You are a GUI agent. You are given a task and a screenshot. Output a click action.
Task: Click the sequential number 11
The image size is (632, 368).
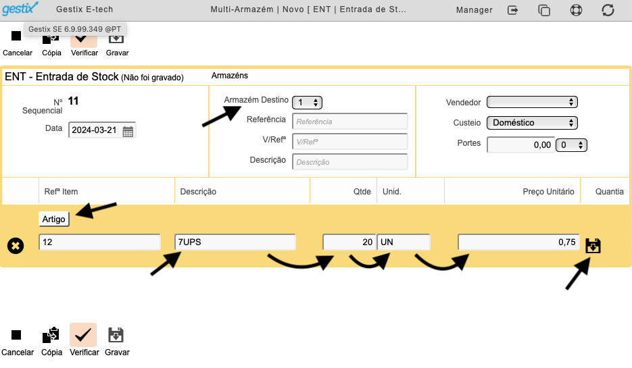click(74, 101)
